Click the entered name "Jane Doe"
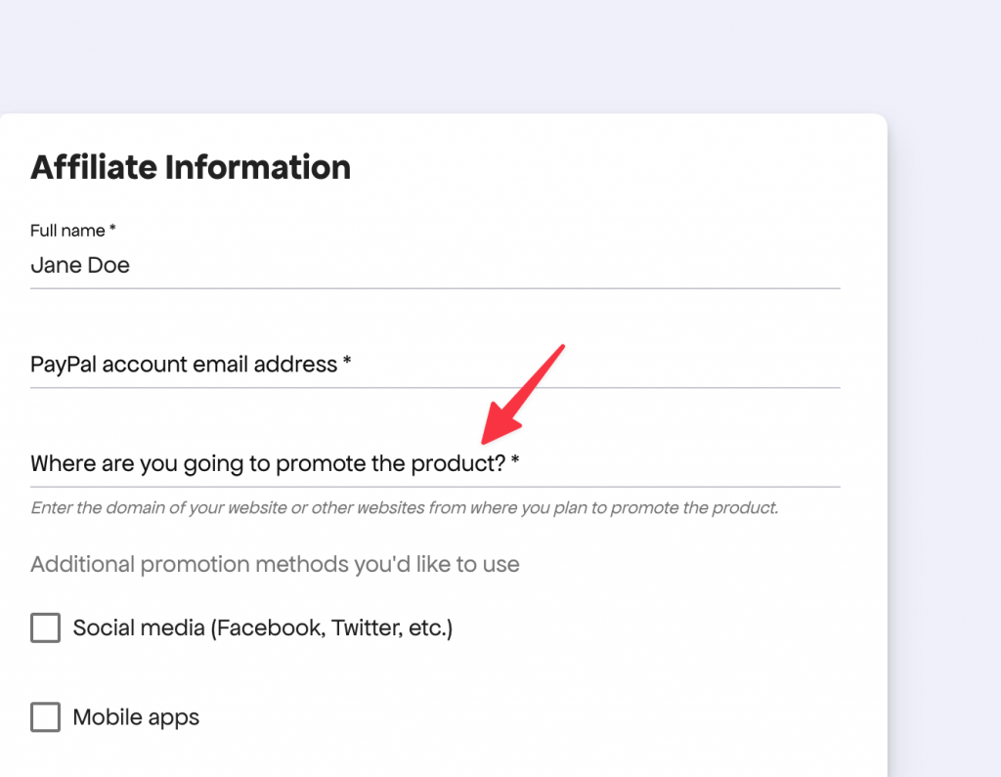Image resolution: width=1001 pixels, height=777 pixels. (80, 265)
